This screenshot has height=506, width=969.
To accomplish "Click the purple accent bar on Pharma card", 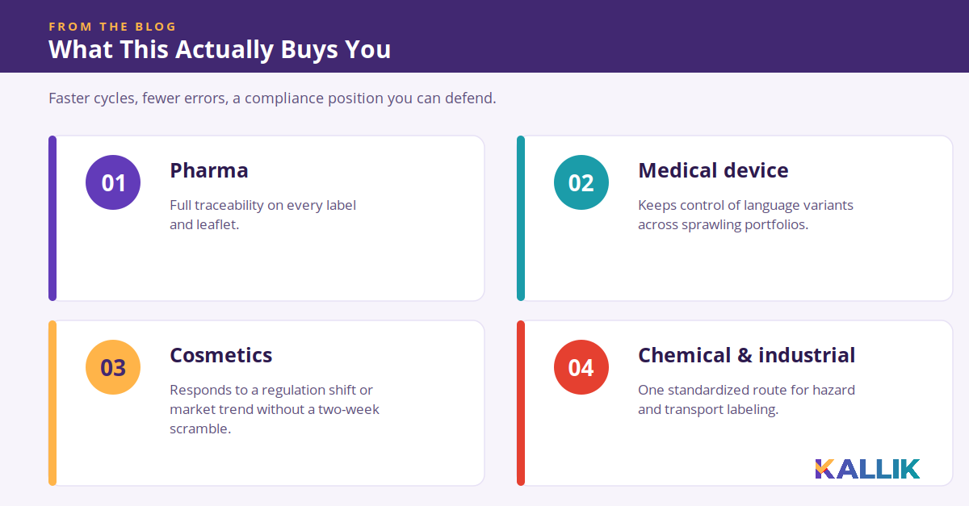I will pos(52,219).
